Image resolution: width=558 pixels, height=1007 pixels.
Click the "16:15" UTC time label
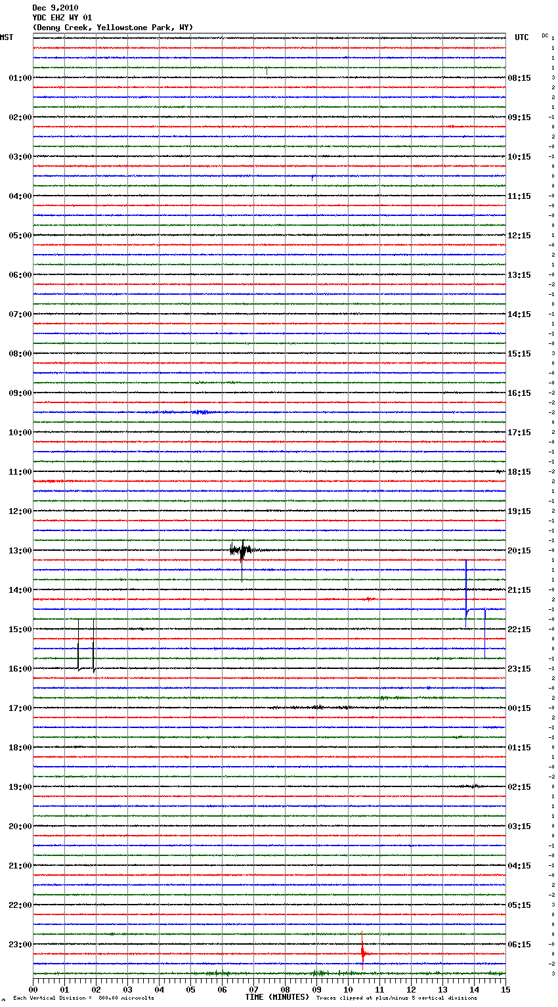tap(519, 393)
